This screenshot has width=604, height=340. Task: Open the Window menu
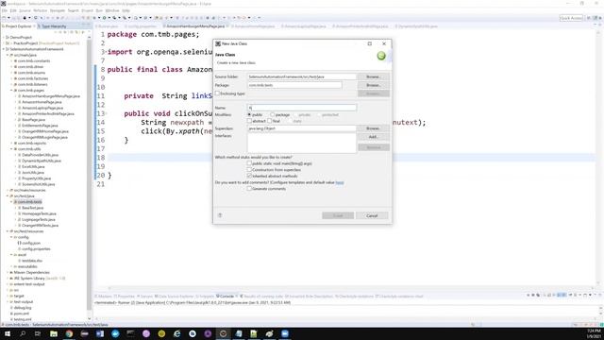(112, 10)
